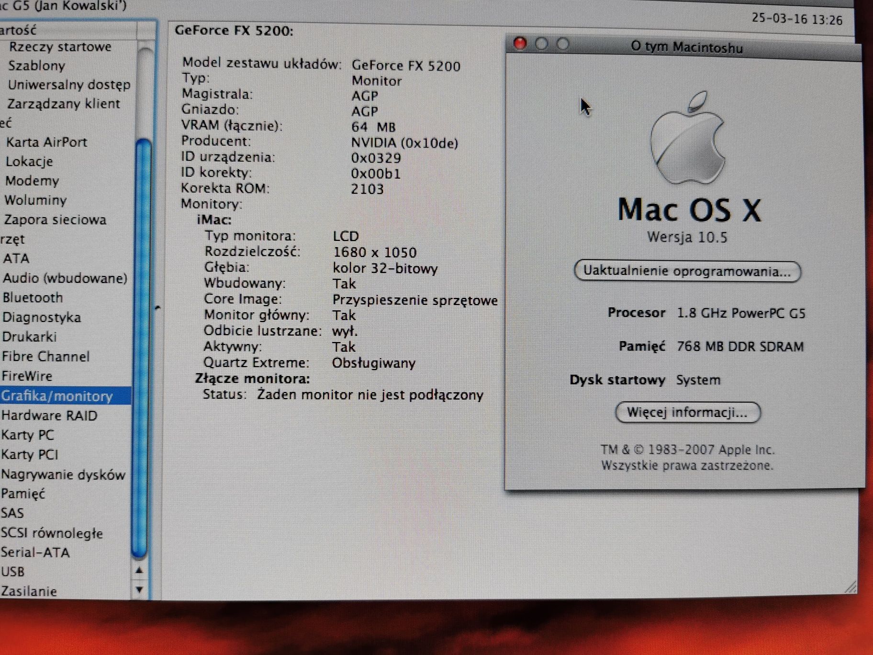This screenshot has width=873, height=655.
Task: Click the Złącze monitora heading
Action: [x=252, y=379]
